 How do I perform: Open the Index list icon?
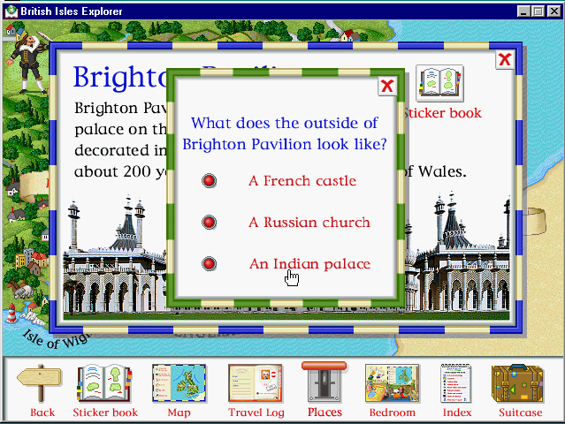point(456,383)
